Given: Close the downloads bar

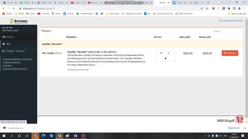Looking at the screenshot, I should (x=245, y=128).
